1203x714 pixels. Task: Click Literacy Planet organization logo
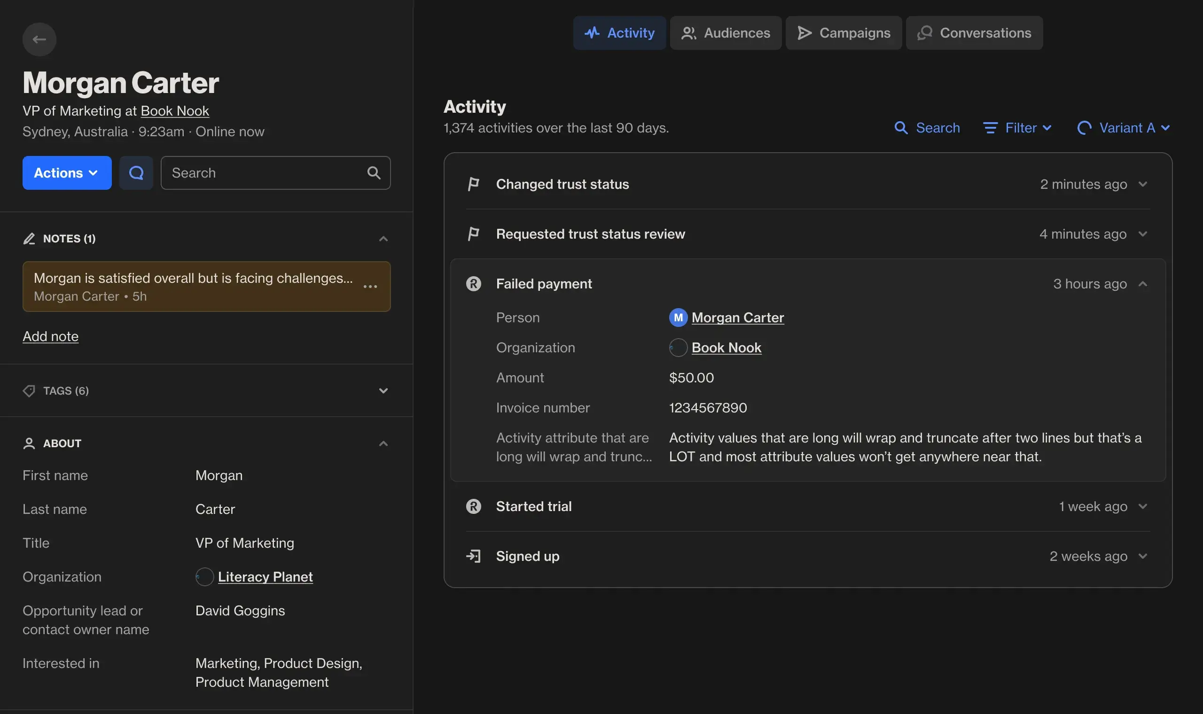point(204,577)
